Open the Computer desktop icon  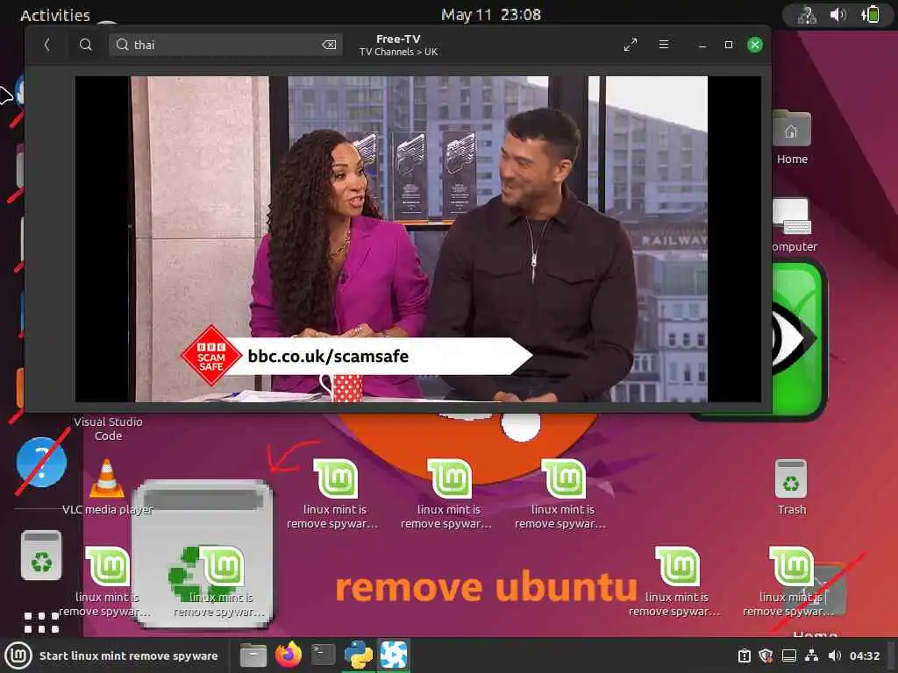792,225
